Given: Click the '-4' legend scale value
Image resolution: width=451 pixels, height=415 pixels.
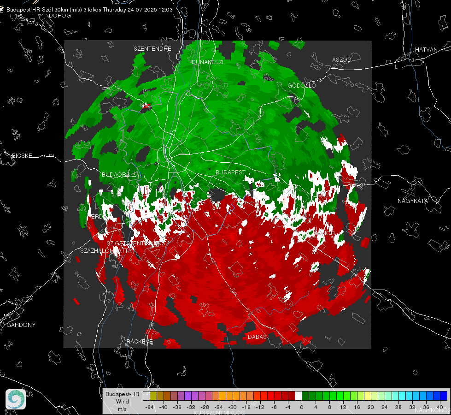Looking at the screenshot, I should pyautogui.click(x=288, y=407).
